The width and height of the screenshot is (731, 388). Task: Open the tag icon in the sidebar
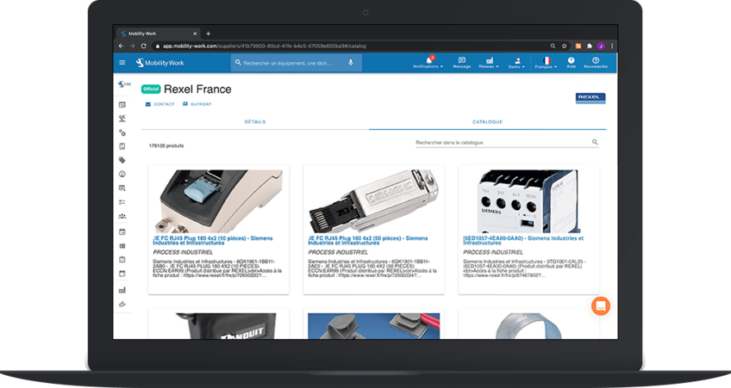pos(122,161)
